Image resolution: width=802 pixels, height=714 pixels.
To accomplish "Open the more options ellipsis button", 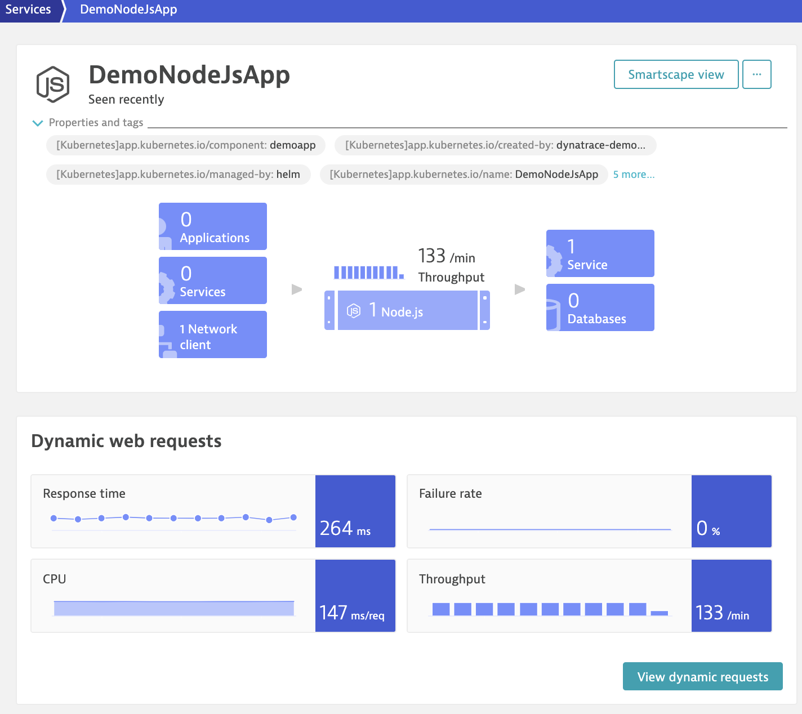I will [x=756, y=74].
